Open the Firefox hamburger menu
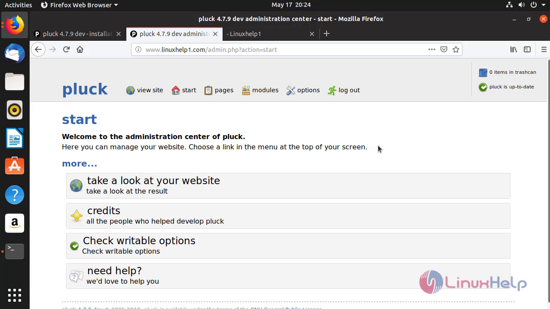 [544, 49]
